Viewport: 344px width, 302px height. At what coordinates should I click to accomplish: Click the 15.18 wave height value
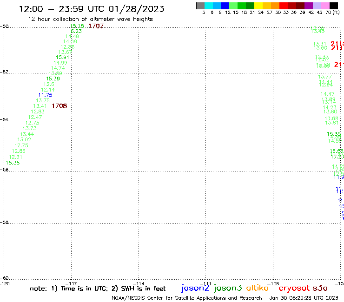click(77, 26)
